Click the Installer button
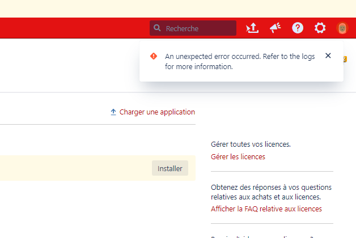 tap(170, 168)
